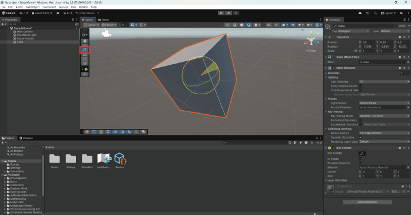
Task: Click the grid snapping icon
Action: click(x=134, y=25)
